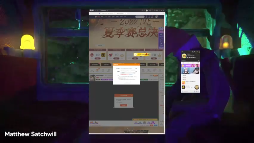Image resolution: width=254 pixels, height=143 pixels.
Task: Select the red circular team logo
Action: (92, 55)
